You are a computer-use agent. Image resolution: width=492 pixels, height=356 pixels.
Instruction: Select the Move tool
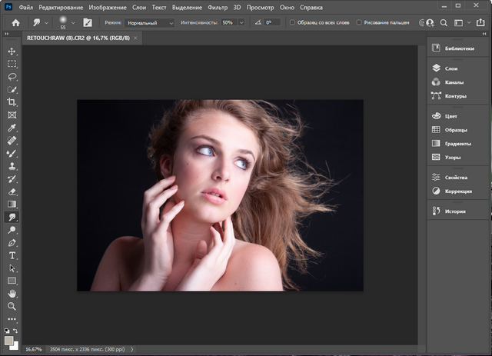pyautogui.click(x=12, y=52)
